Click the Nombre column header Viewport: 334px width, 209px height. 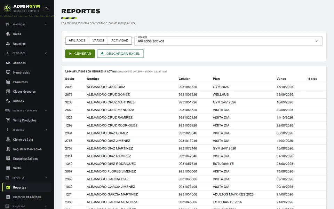coord(93,79)
